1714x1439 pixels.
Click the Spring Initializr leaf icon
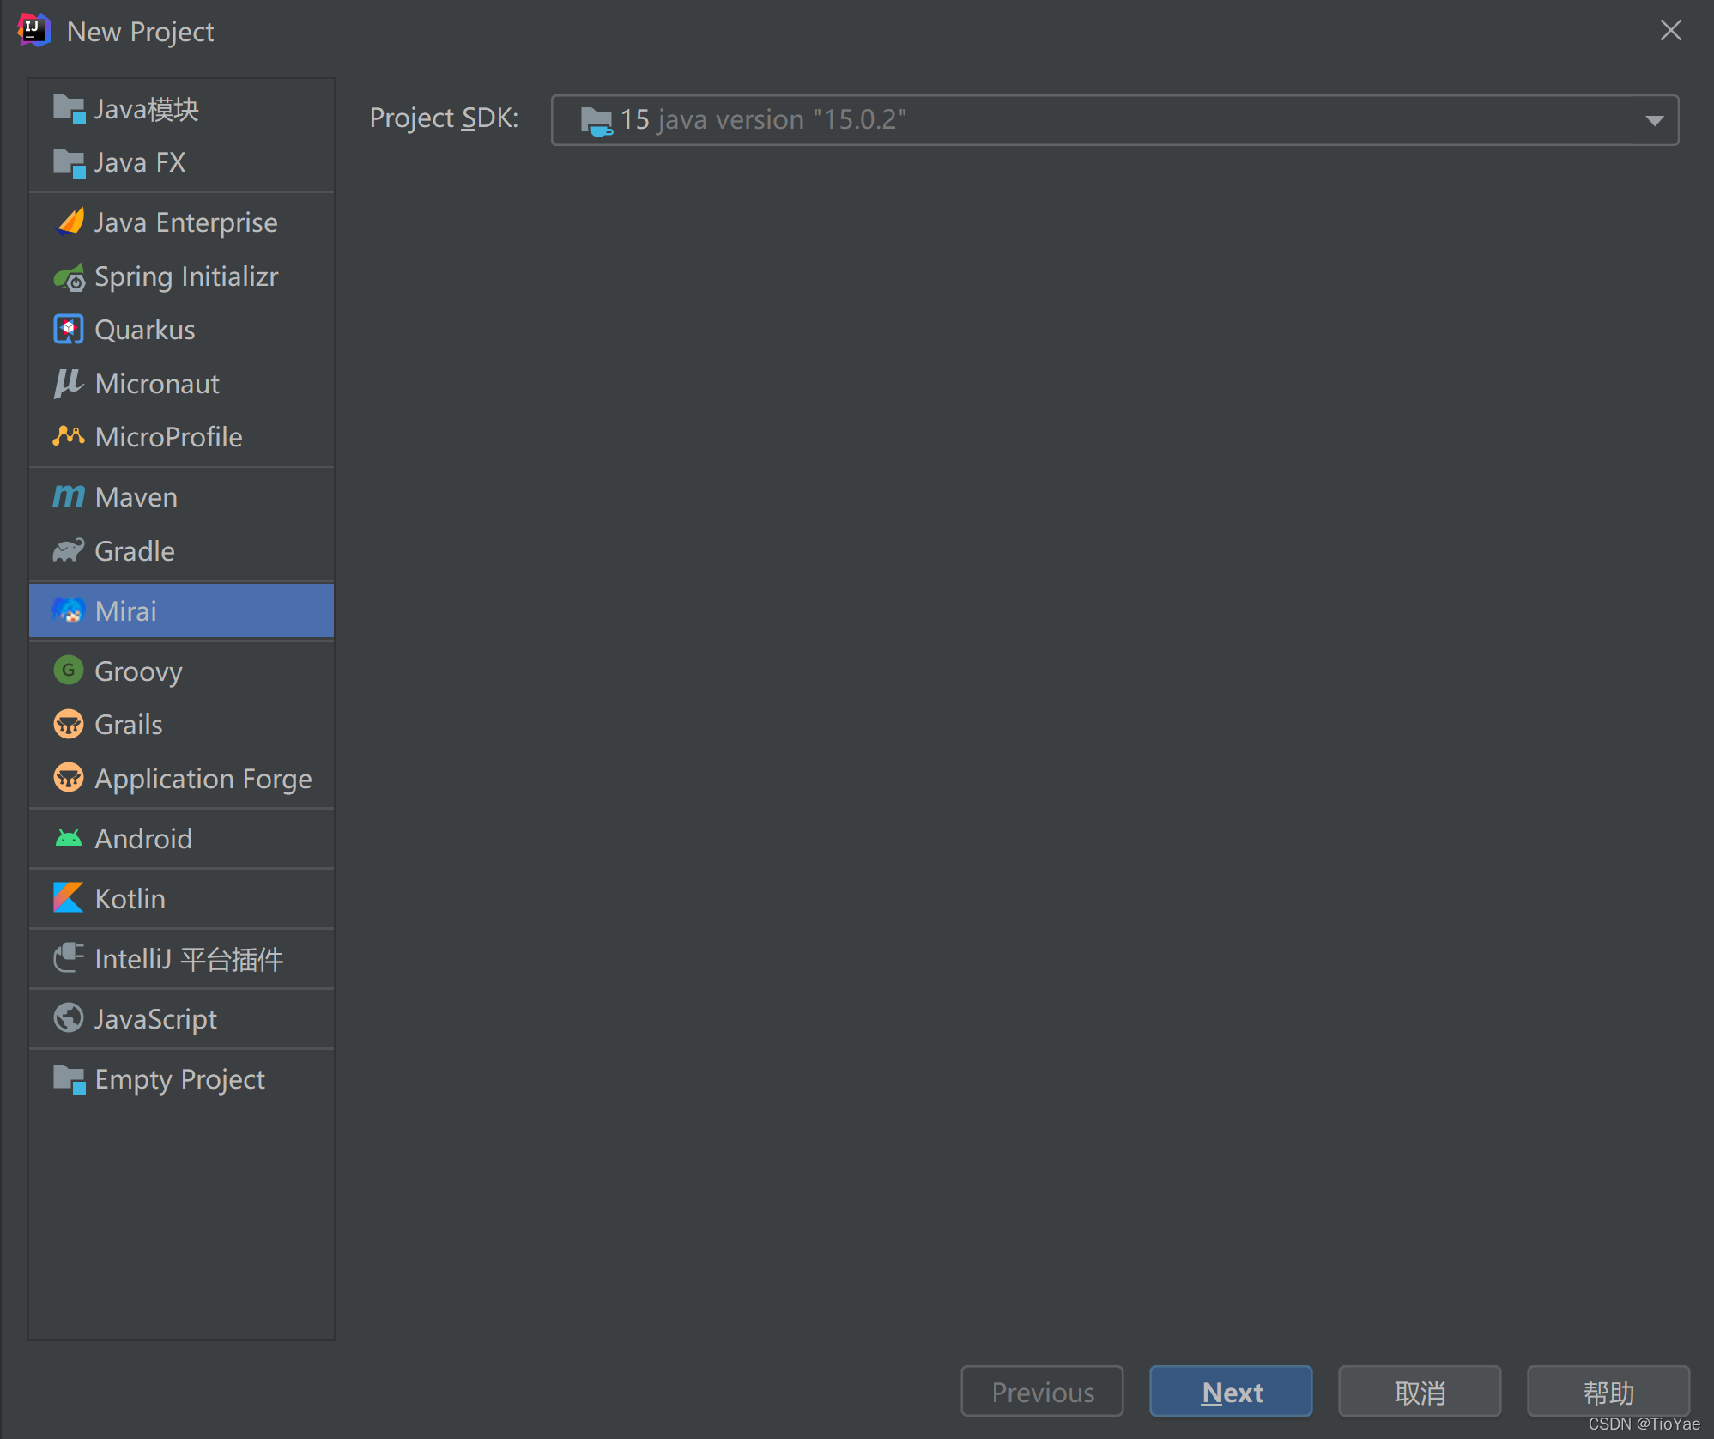point(69,277)
